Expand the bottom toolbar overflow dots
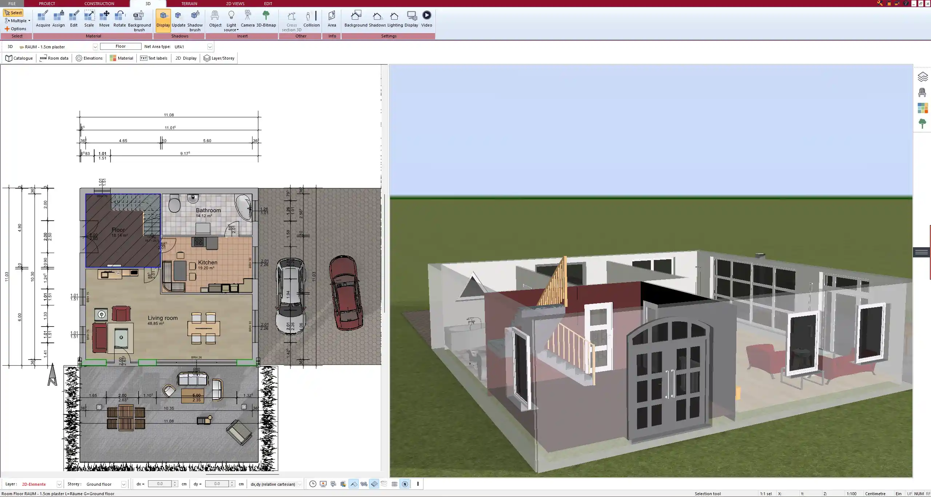The image size is (931, 497). pyautogui.click(x=418, y=484)
